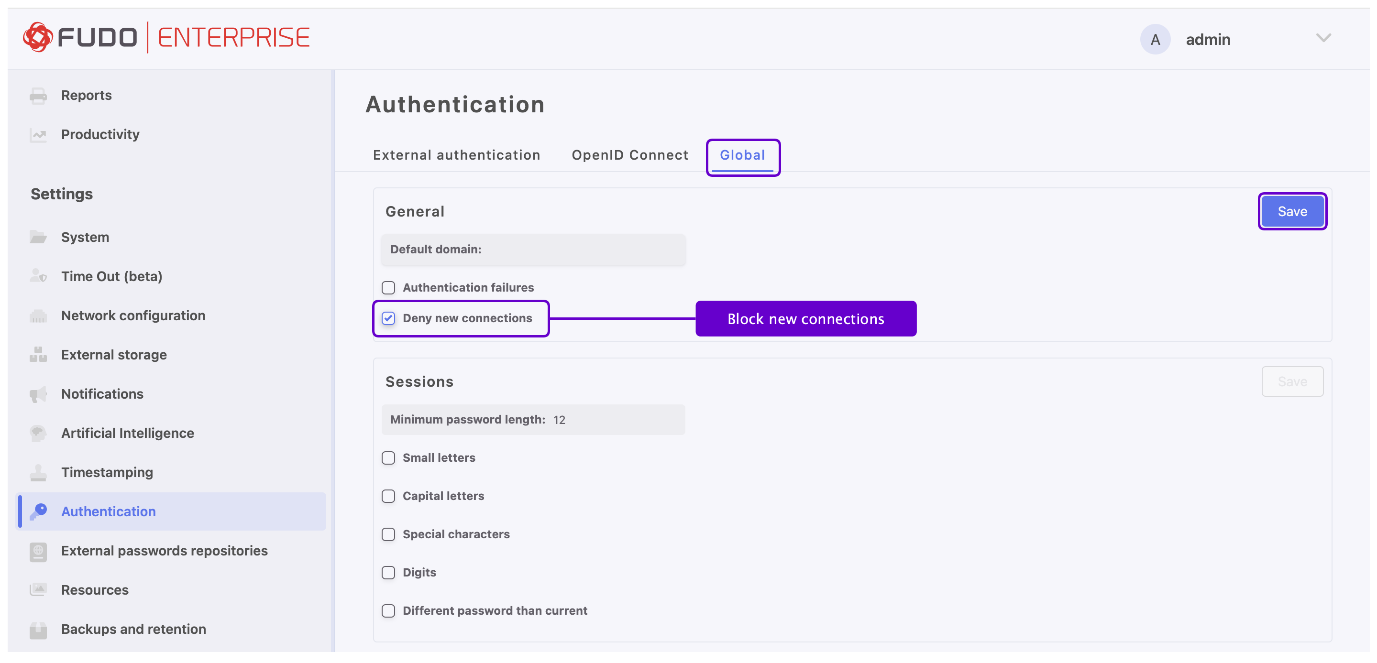This screenshot has height=663, width=1377.
Task: Open the External authentication tab
Action: (456, 155)
